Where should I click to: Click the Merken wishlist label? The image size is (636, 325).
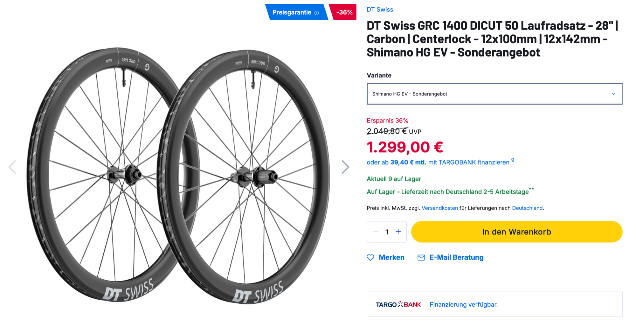[391, 257]
